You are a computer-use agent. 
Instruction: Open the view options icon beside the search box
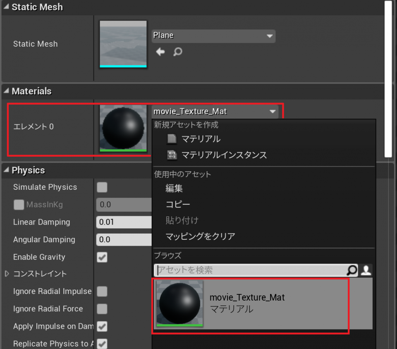click(366, 270)
